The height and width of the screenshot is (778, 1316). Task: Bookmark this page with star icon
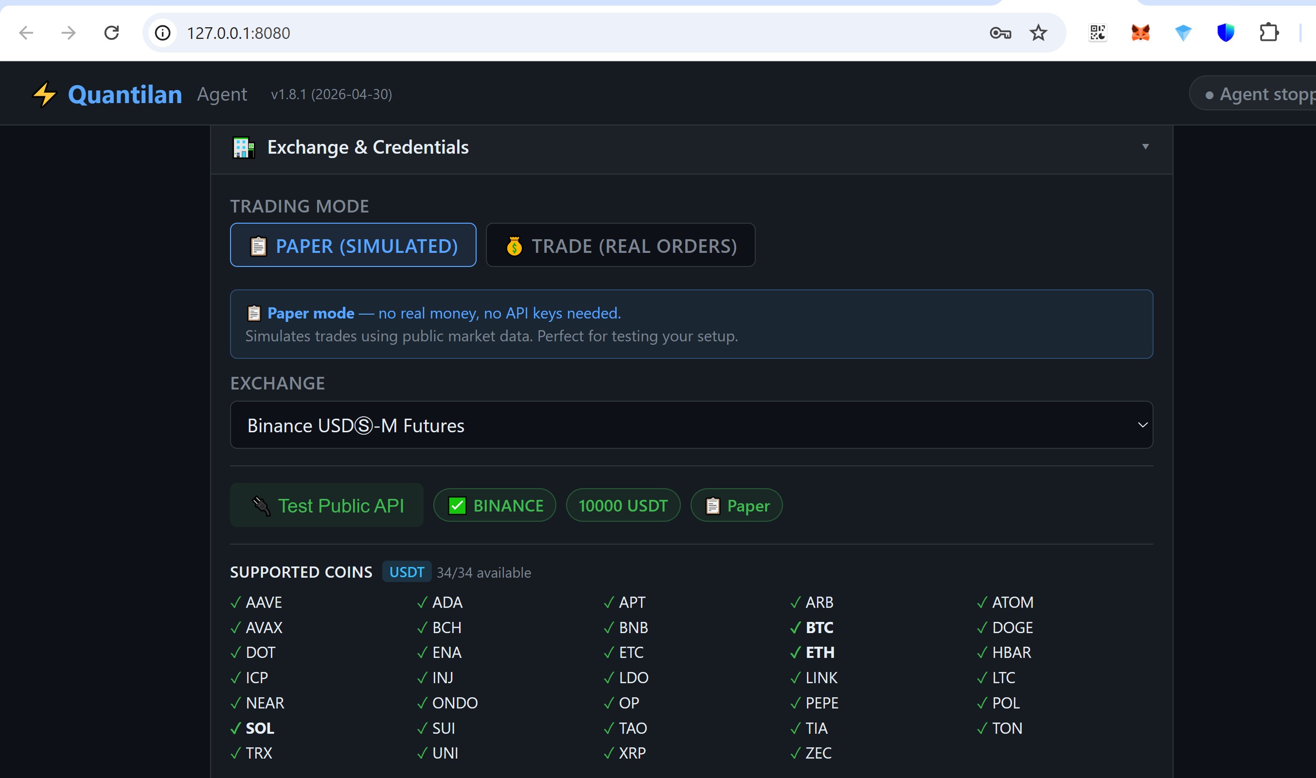(1038, 33)
